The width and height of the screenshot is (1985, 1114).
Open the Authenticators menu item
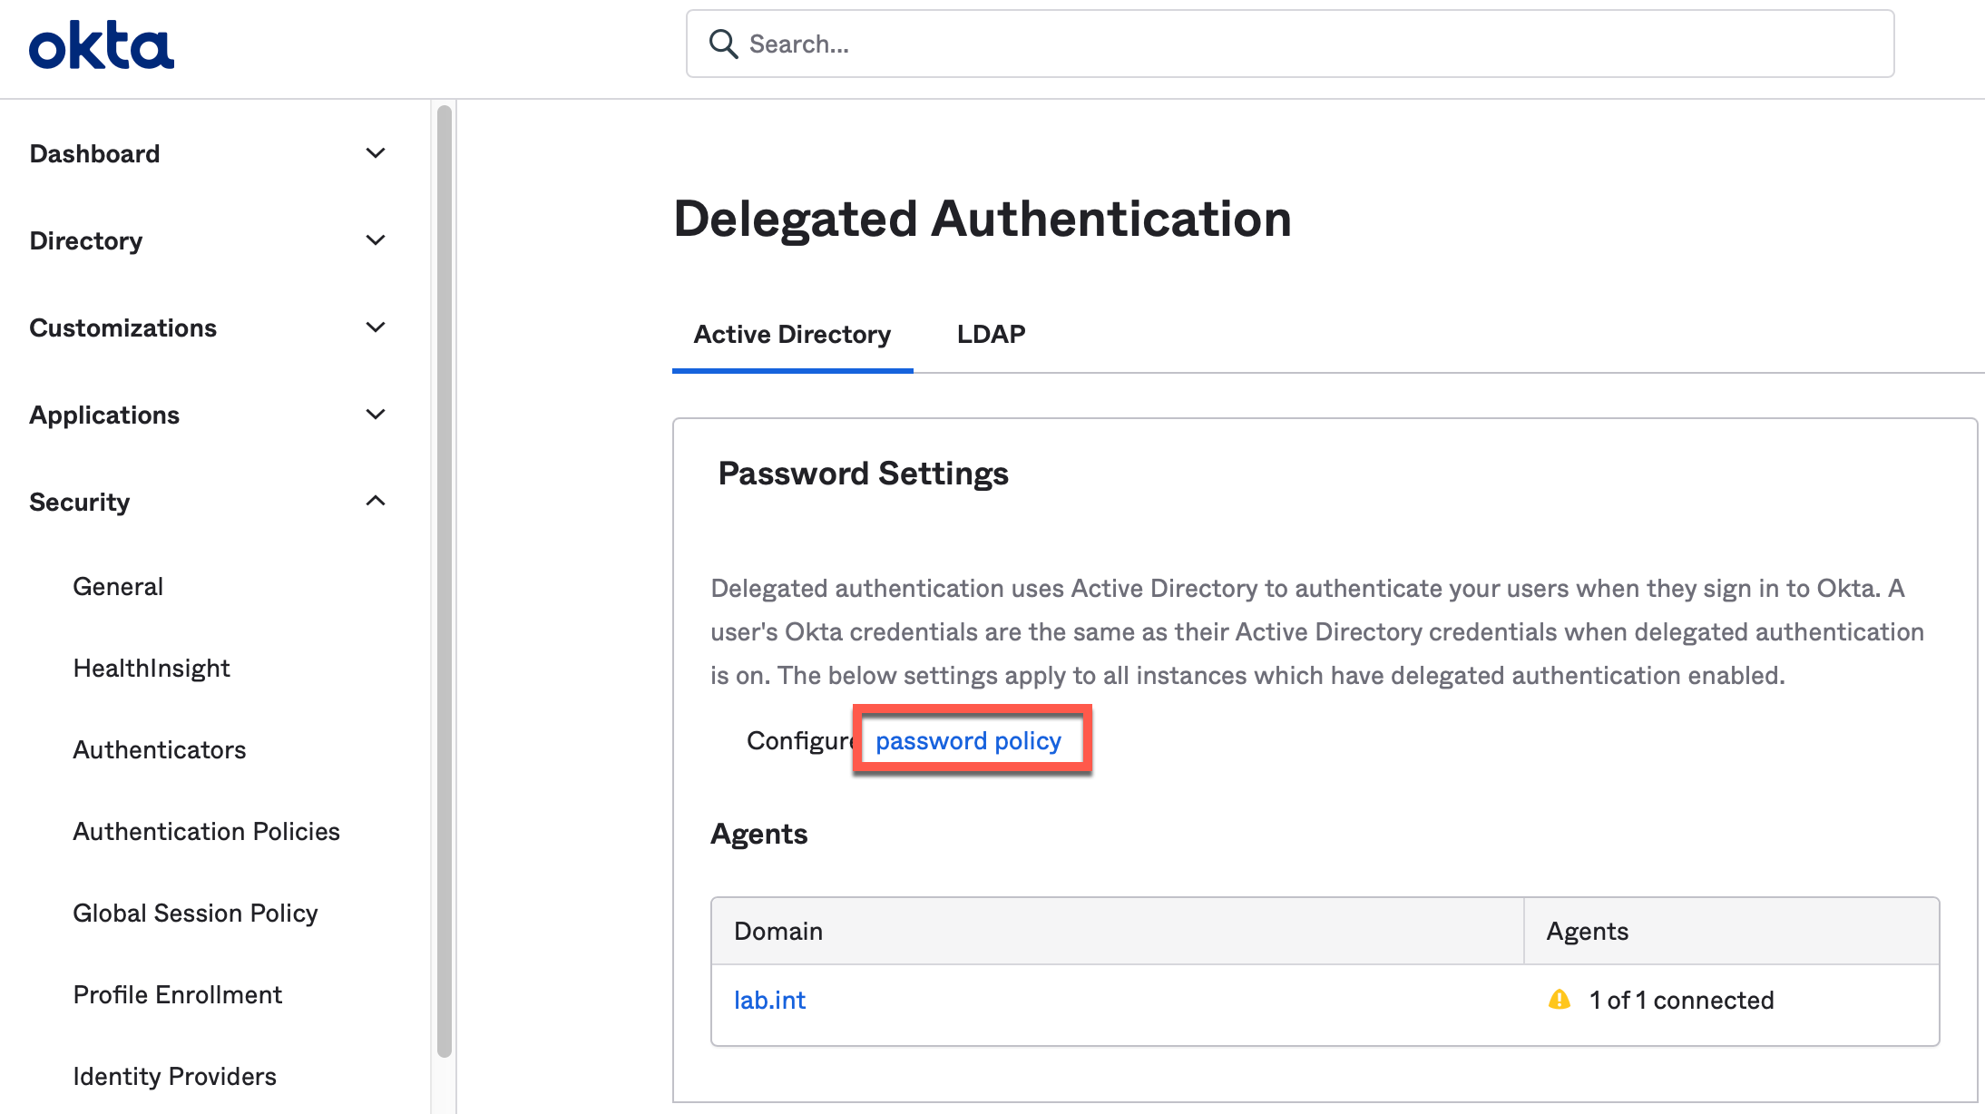(x=160, y=749)
